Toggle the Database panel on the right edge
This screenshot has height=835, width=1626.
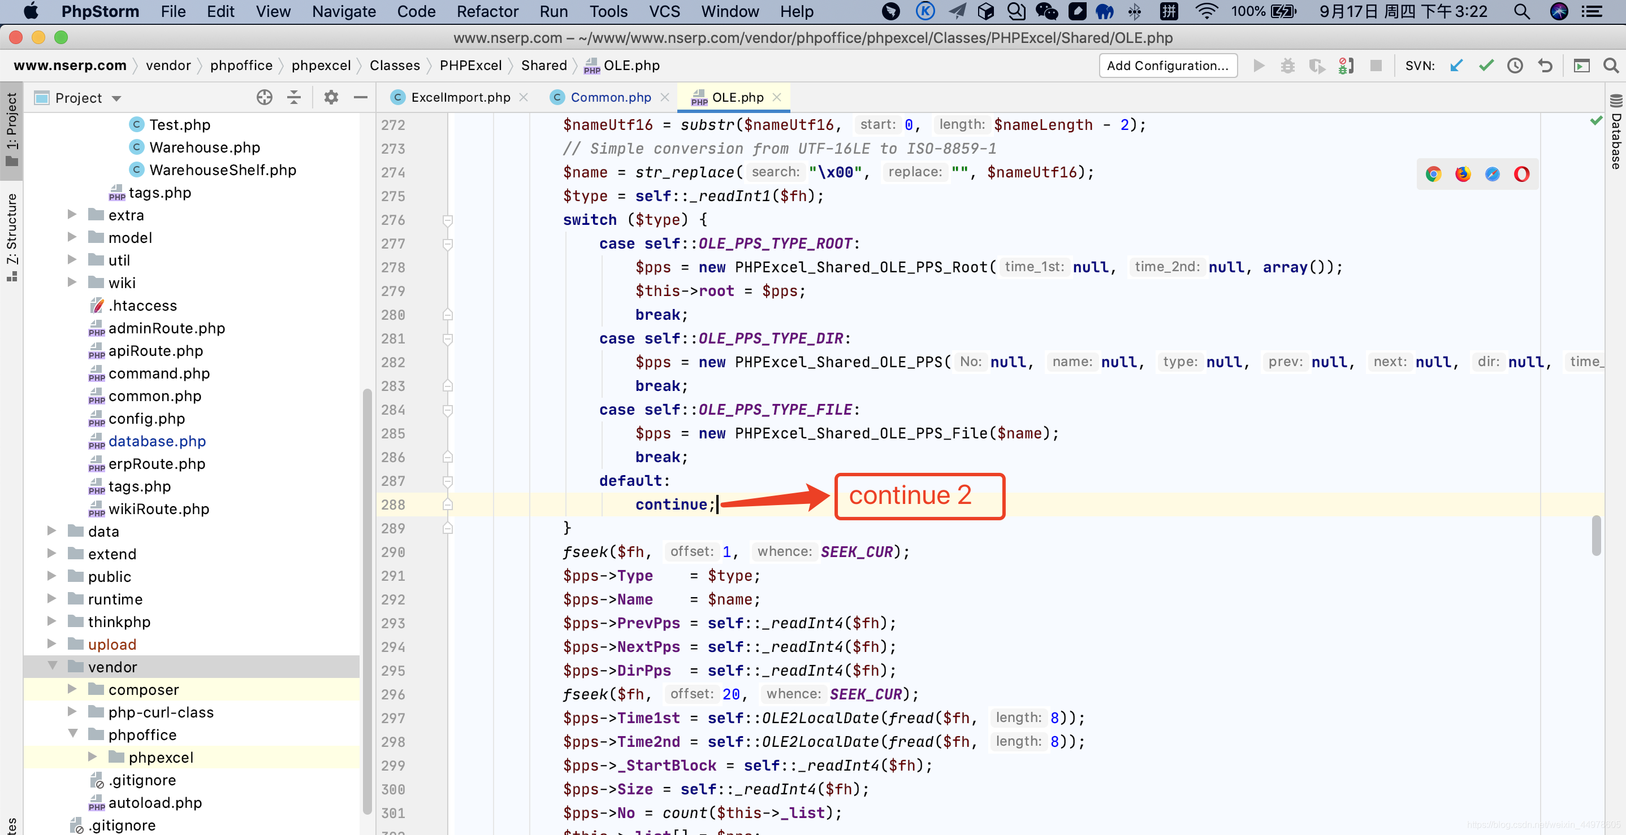click(x=1616, y=139)
